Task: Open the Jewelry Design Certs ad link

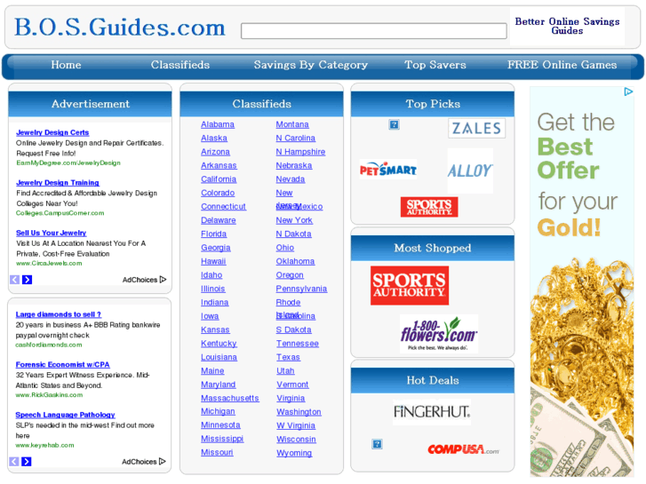Action: click(x=52, y=132)
